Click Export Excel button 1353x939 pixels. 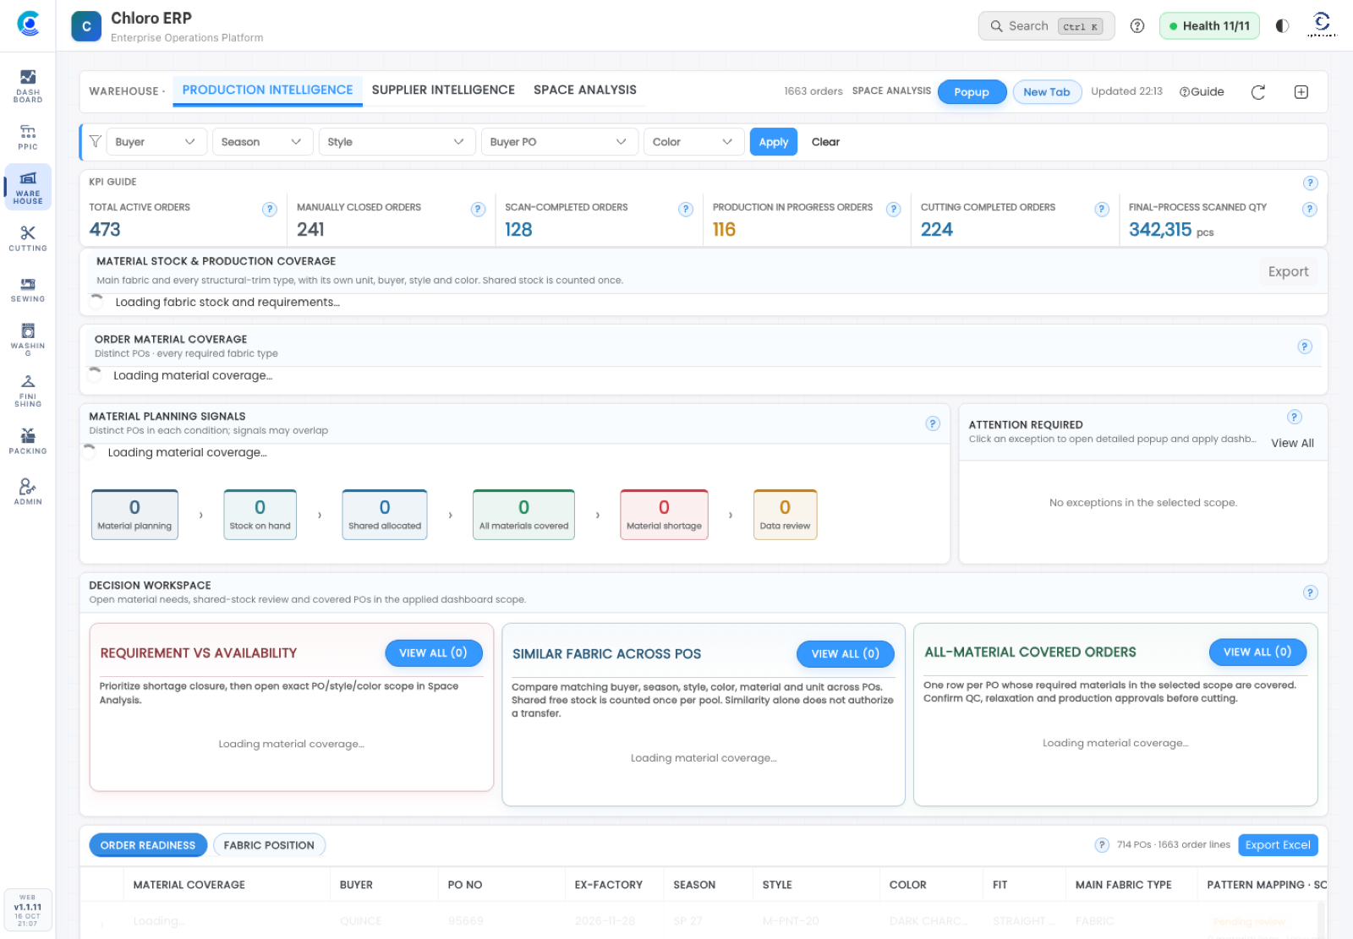click(x=1278, y=845)
